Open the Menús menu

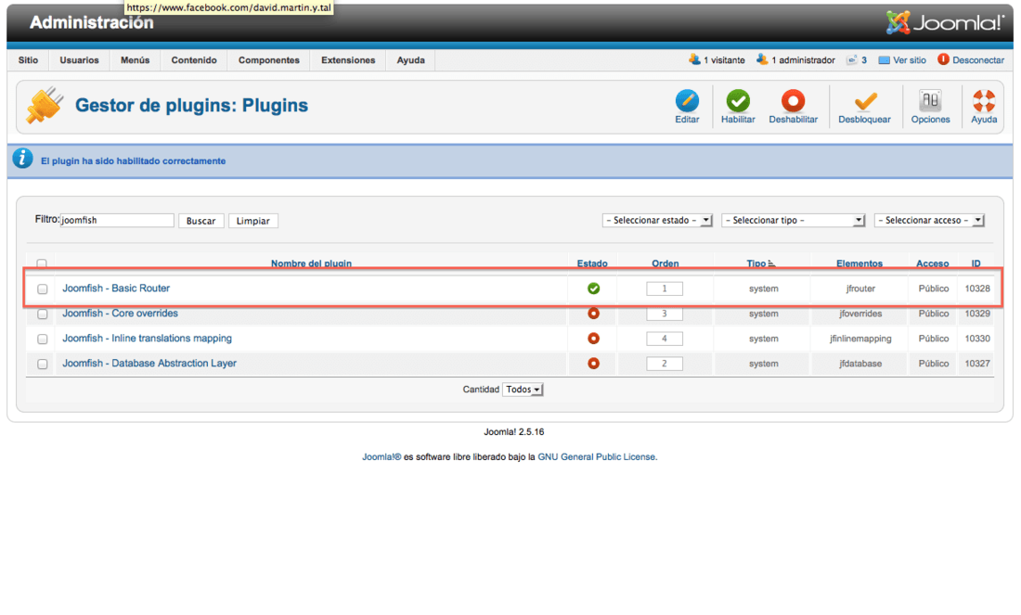point(135,60)
